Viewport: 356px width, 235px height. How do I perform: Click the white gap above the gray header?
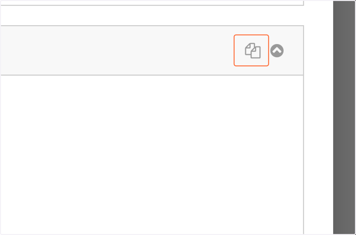pos(152,15)
